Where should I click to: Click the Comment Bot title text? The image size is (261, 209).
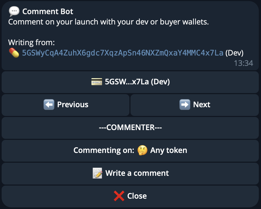pos(48,11)
